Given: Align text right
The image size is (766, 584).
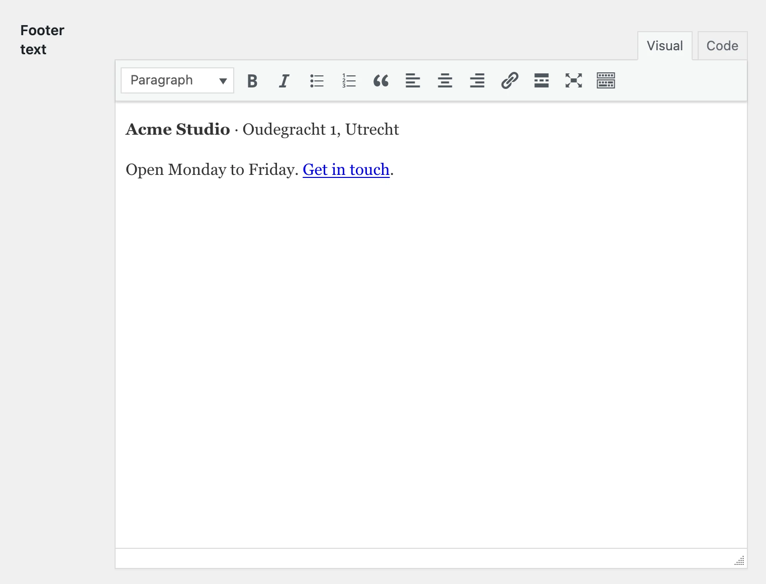Looking at the screenshot, I should pos(477,80).
